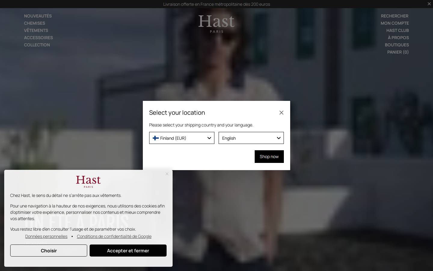Open the Vêtements menu
Image resolution: width=433 pixels, height=271 pixels.
point(36,30)
